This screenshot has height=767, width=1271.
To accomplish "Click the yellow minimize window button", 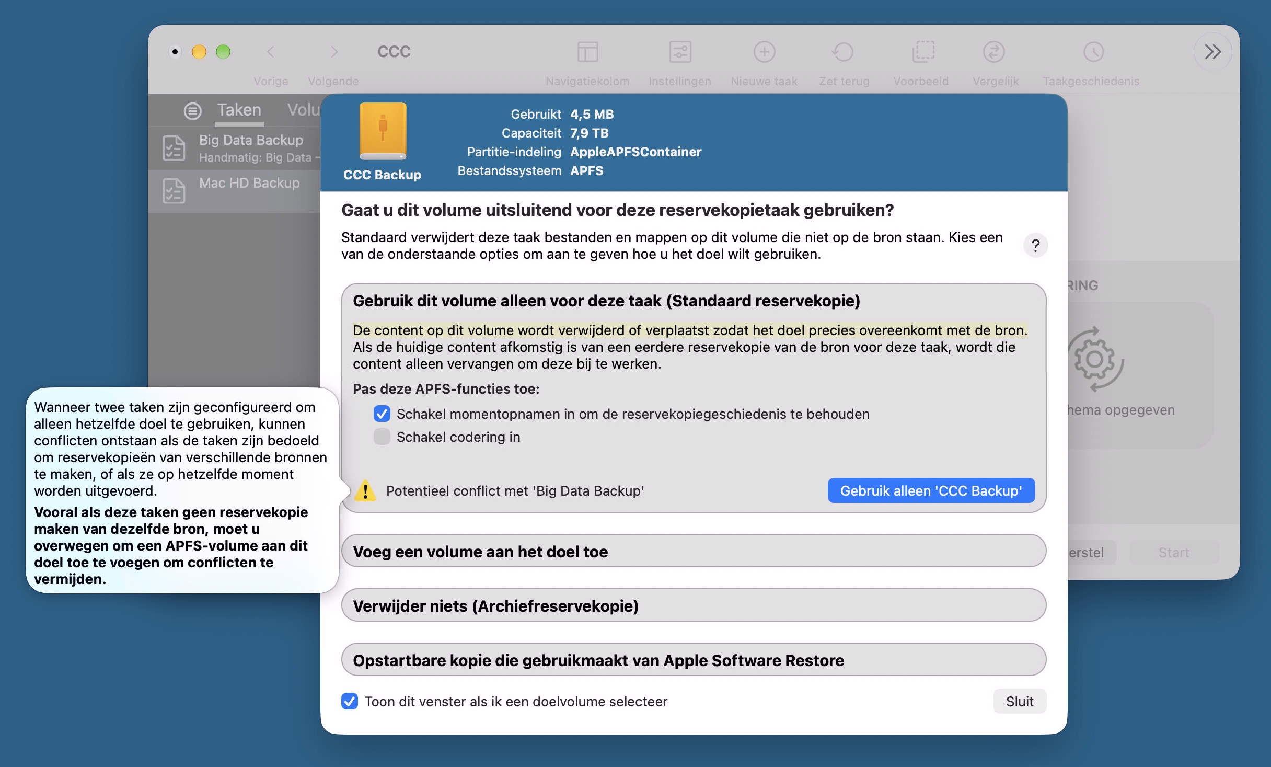I will pos(199,52).
